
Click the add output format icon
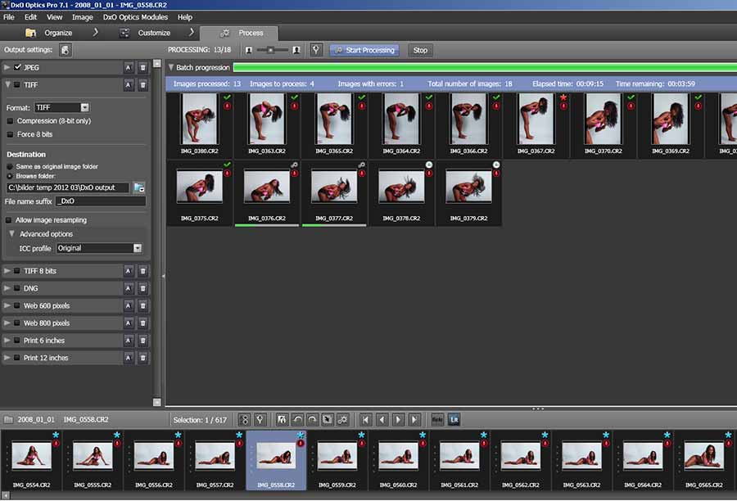65,50
